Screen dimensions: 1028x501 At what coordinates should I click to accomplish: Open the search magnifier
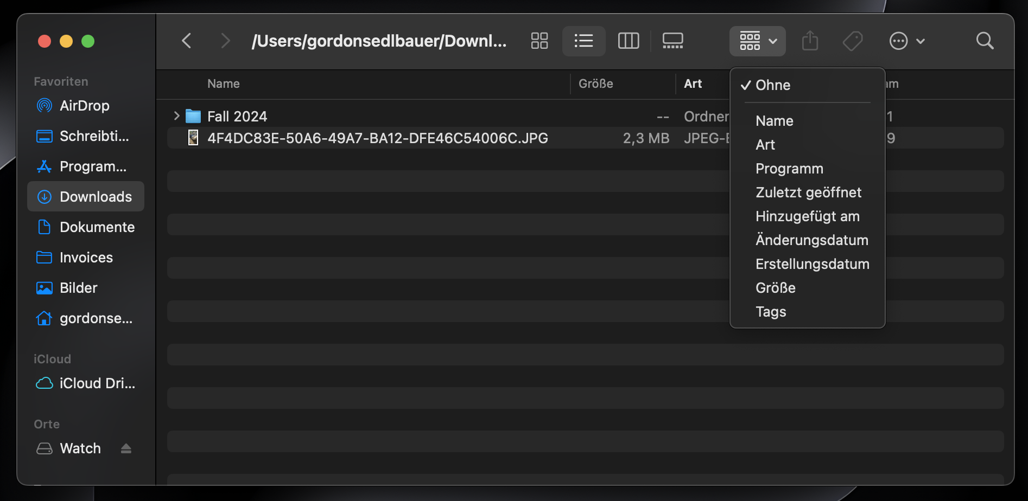click(985, 41)
